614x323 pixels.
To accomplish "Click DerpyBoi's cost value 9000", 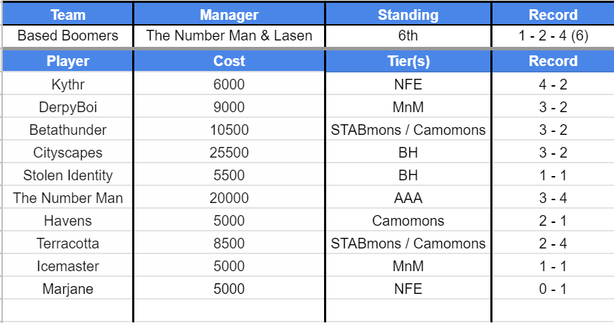I will point(229,106).
